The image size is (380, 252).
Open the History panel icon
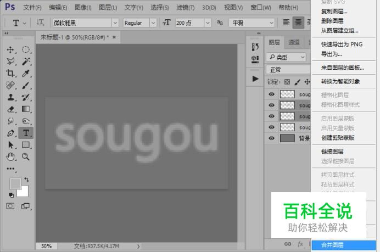pyautogui.click(x=255, y=47)
